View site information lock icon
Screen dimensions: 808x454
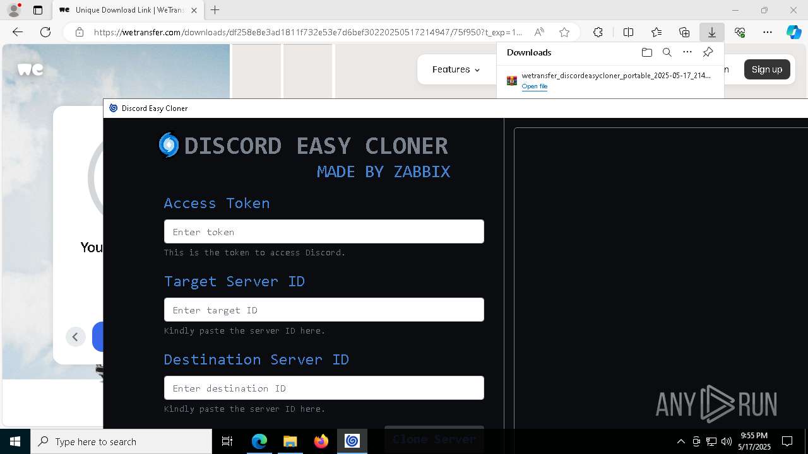coord(80,32)
